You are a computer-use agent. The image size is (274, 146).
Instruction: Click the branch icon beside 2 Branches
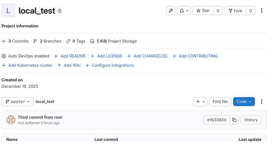[x=35, y=41]
